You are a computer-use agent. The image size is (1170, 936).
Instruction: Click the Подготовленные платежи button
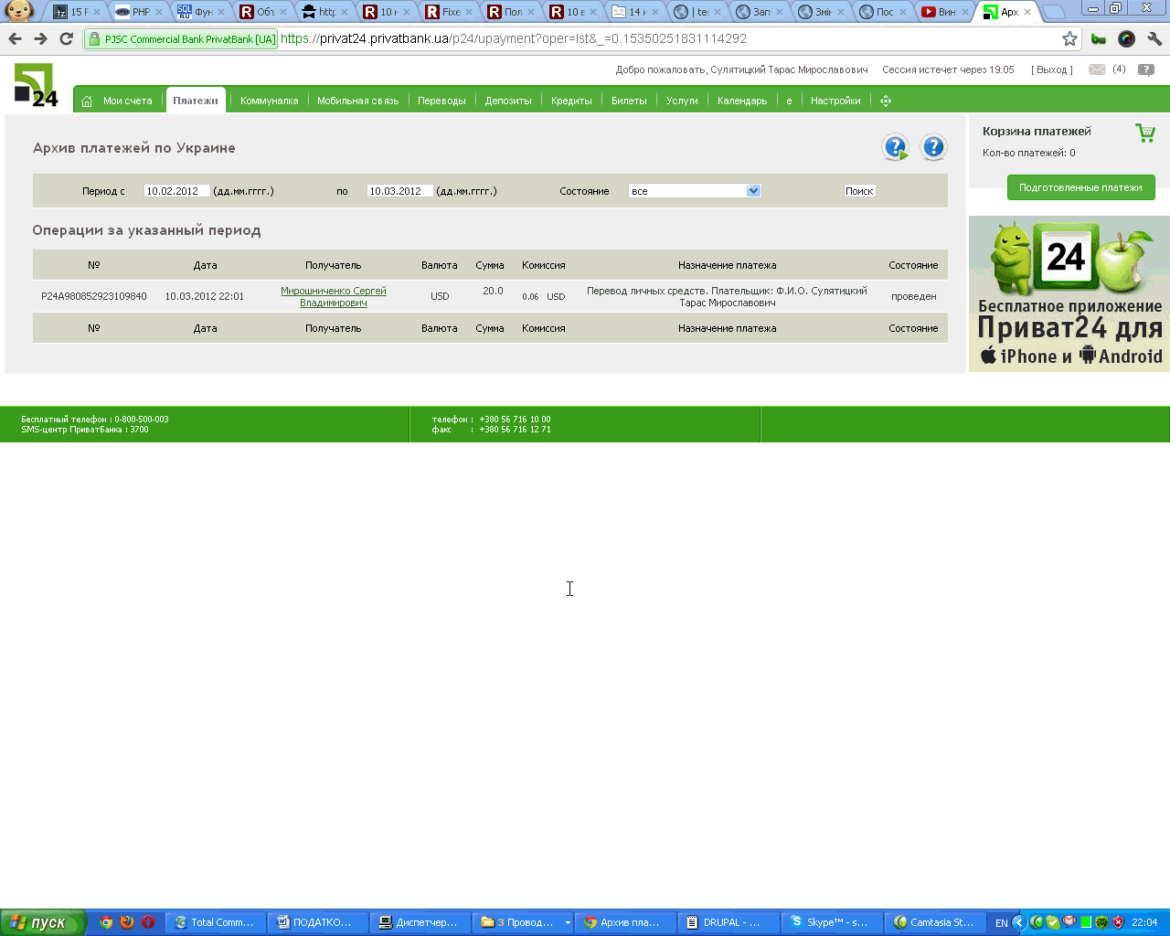[x=1080, y=187]
